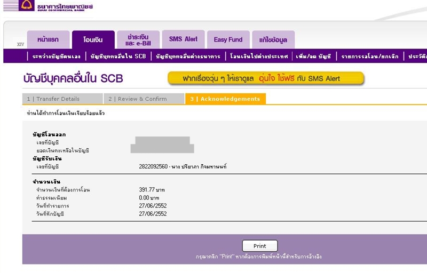The image size is (427, 273).
Task: Select the โอนเงิน transfer tab
Action: pos(93,39)
